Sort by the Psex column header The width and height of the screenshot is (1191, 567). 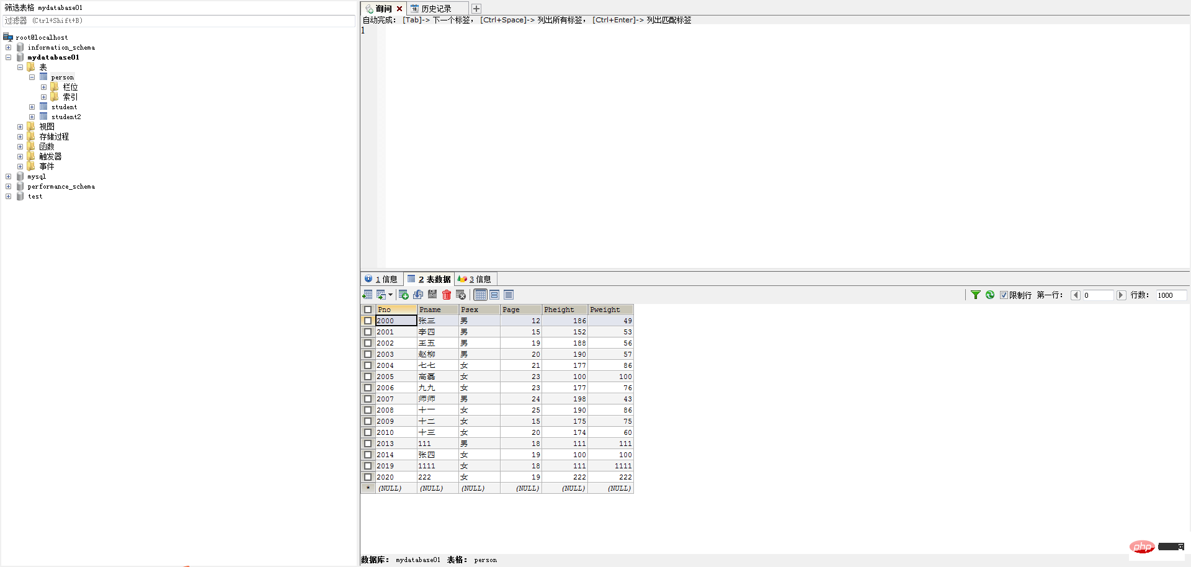479,310
